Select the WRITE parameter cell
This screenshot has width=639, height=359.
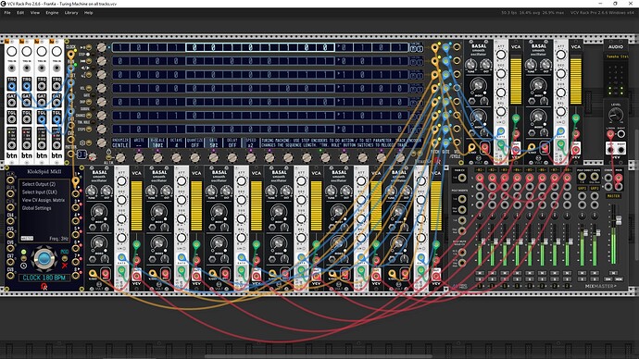(x=139, y=142)
